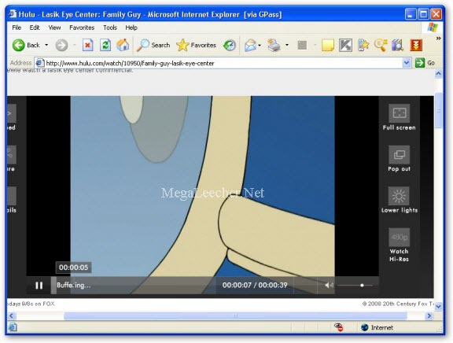Click the Mail envelope icon

point(250,46)
